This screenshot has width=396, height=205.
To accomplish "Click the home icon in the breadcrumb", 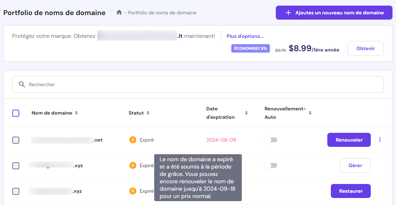I will pos(118,12).
